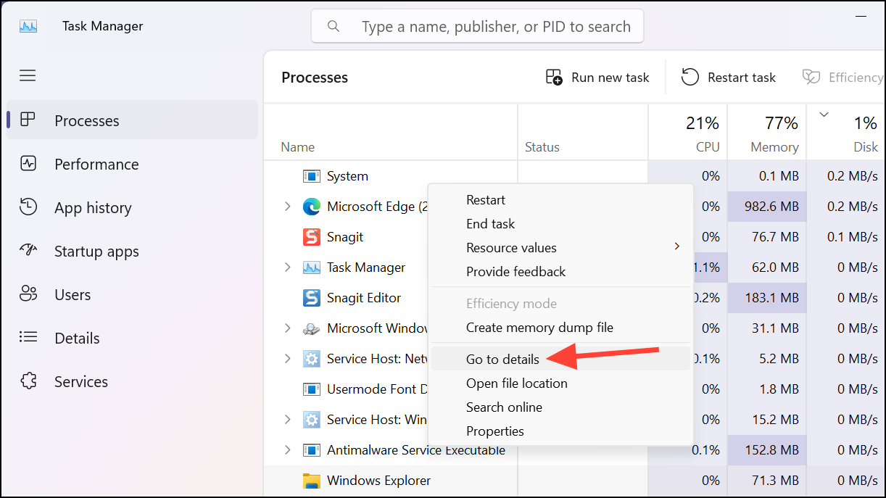Click the Usermode Font Driver process icon

311,389
